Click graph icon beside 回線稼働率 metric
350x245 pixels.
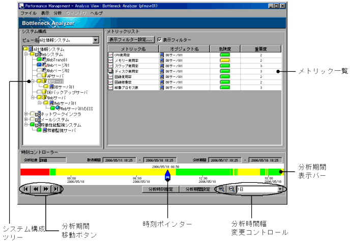click(x=110, y=82)
